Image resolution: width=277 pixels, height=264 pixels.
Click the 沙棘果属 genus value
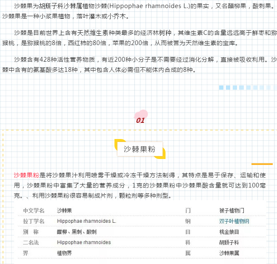point(229,253)
